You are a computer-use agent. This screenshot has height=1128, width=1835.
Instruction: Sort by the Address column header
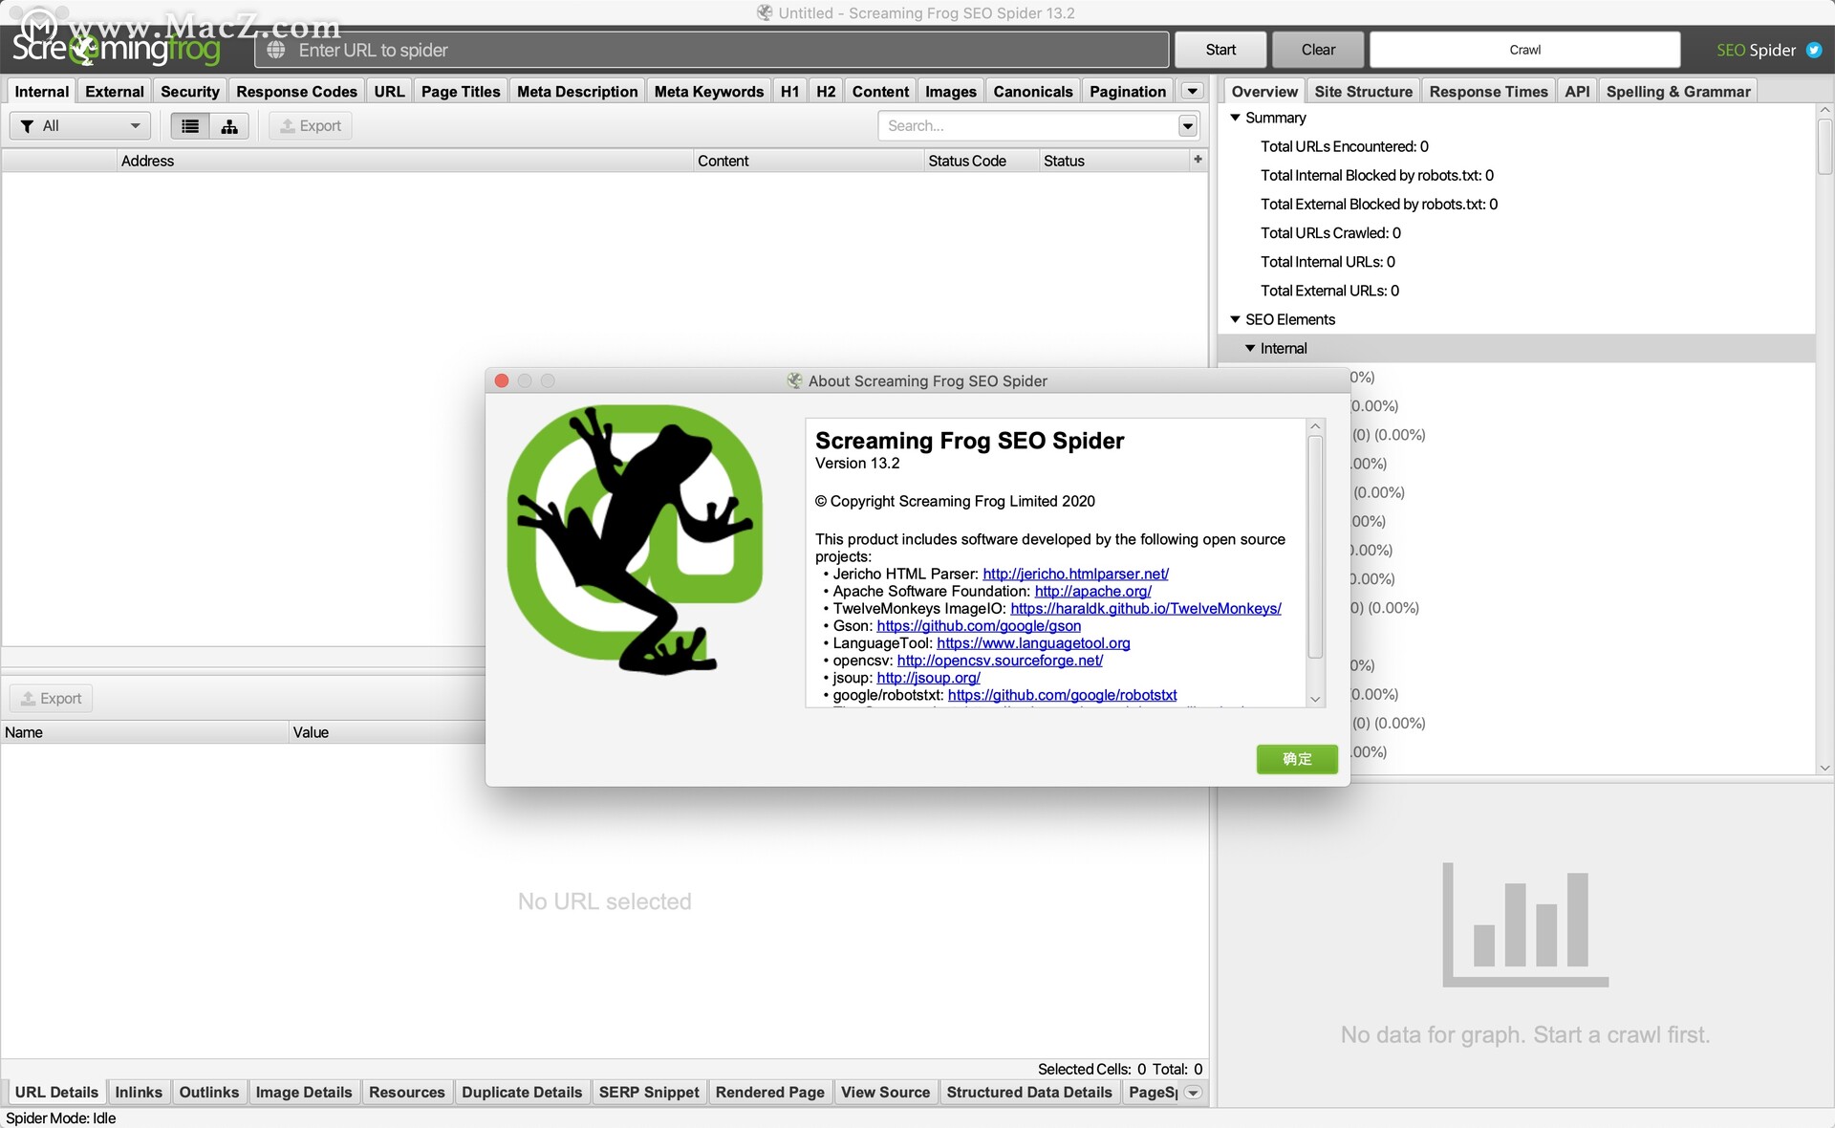[404, 161]
